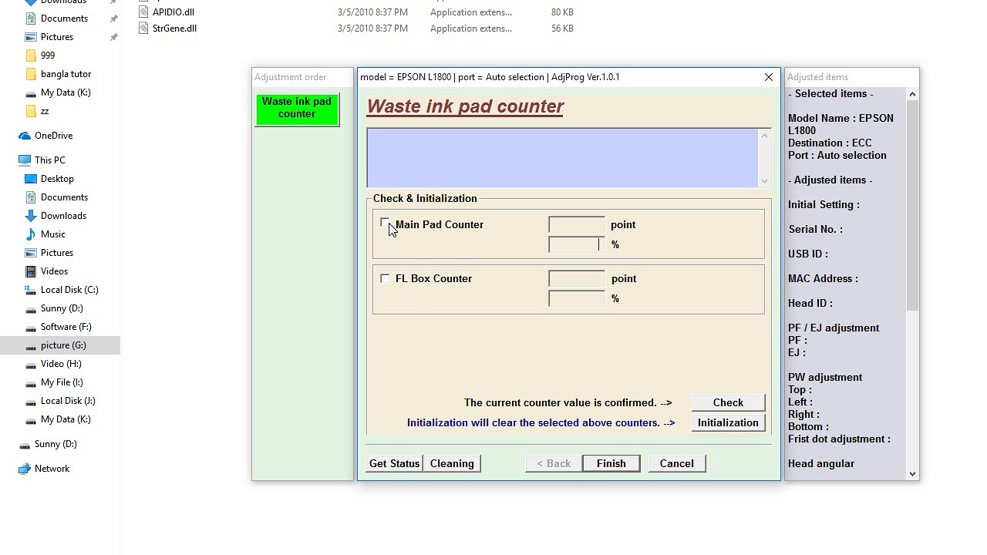
Task: Enable the Main Pad Counter checkbox
Action: (385, 224)
